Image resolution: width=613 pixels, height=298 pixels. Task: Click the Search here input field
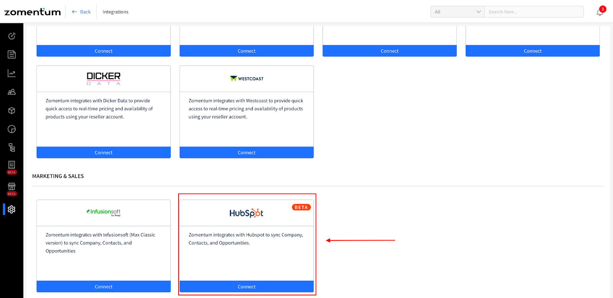click(534, 12)
